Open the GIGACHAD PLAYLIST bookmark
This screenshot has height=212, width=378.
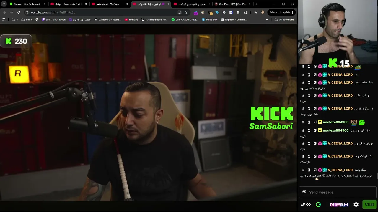[185, 20]
